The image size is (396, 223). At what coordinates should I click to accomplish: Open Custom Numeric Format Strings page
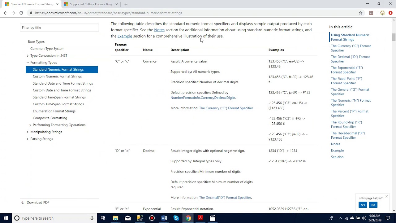57,77
